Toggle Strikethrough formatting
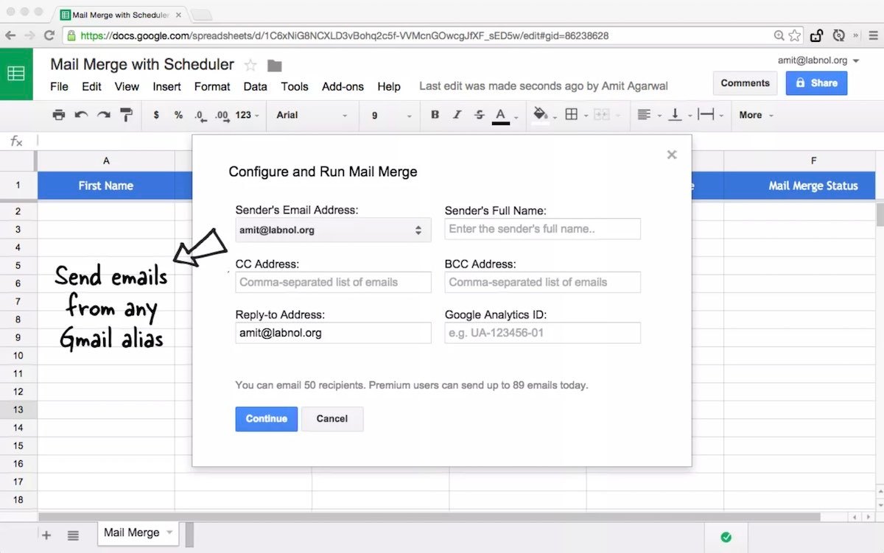The width and height of the screenshot is (884, 553). coord(480,115)
